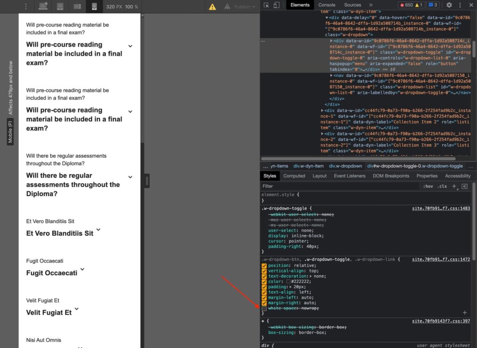This screenshot has width=477, height=348.
Task: Click the new style rule plus icon
Action: tap(454, 186)
